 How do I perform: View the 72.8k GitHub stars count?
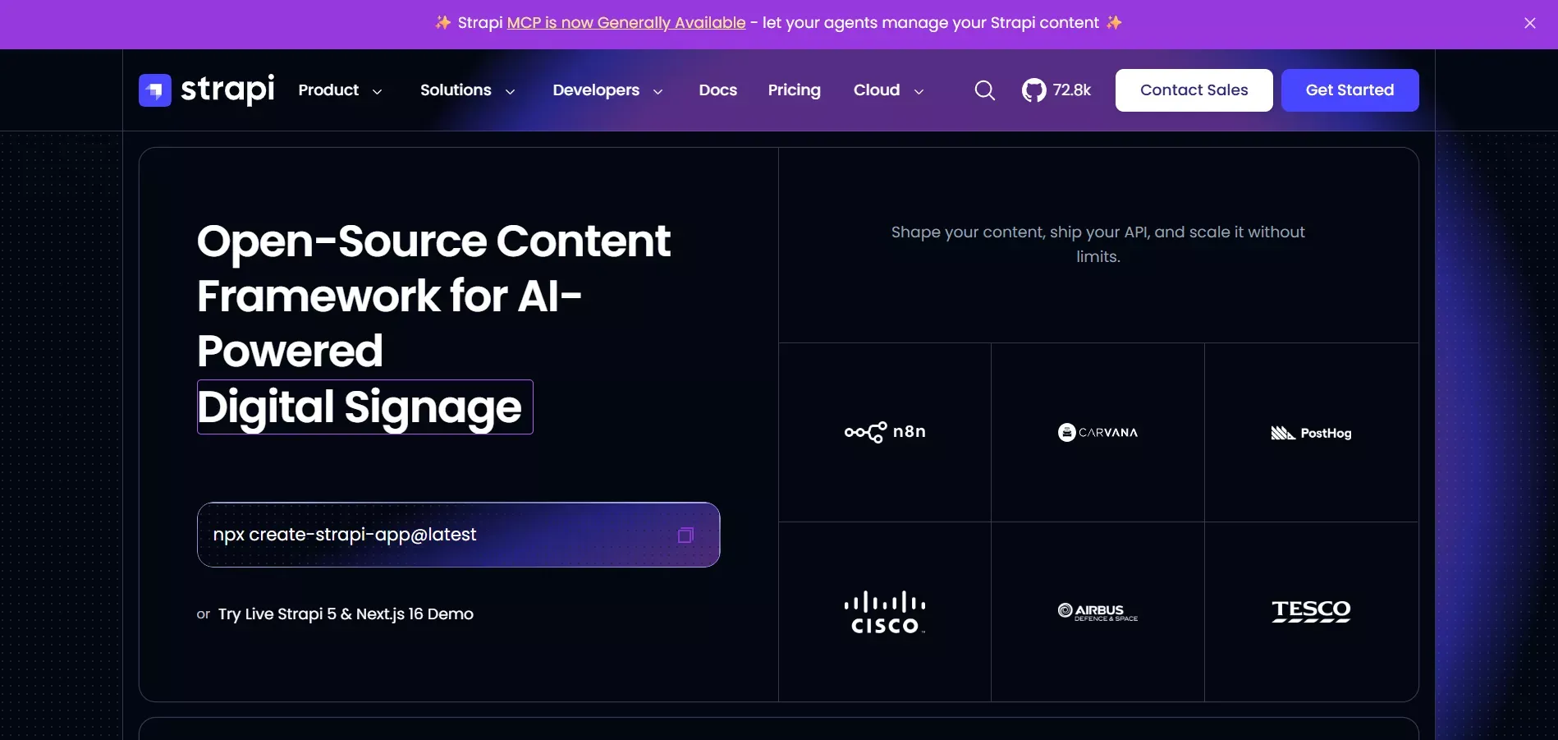point(1072,90)
